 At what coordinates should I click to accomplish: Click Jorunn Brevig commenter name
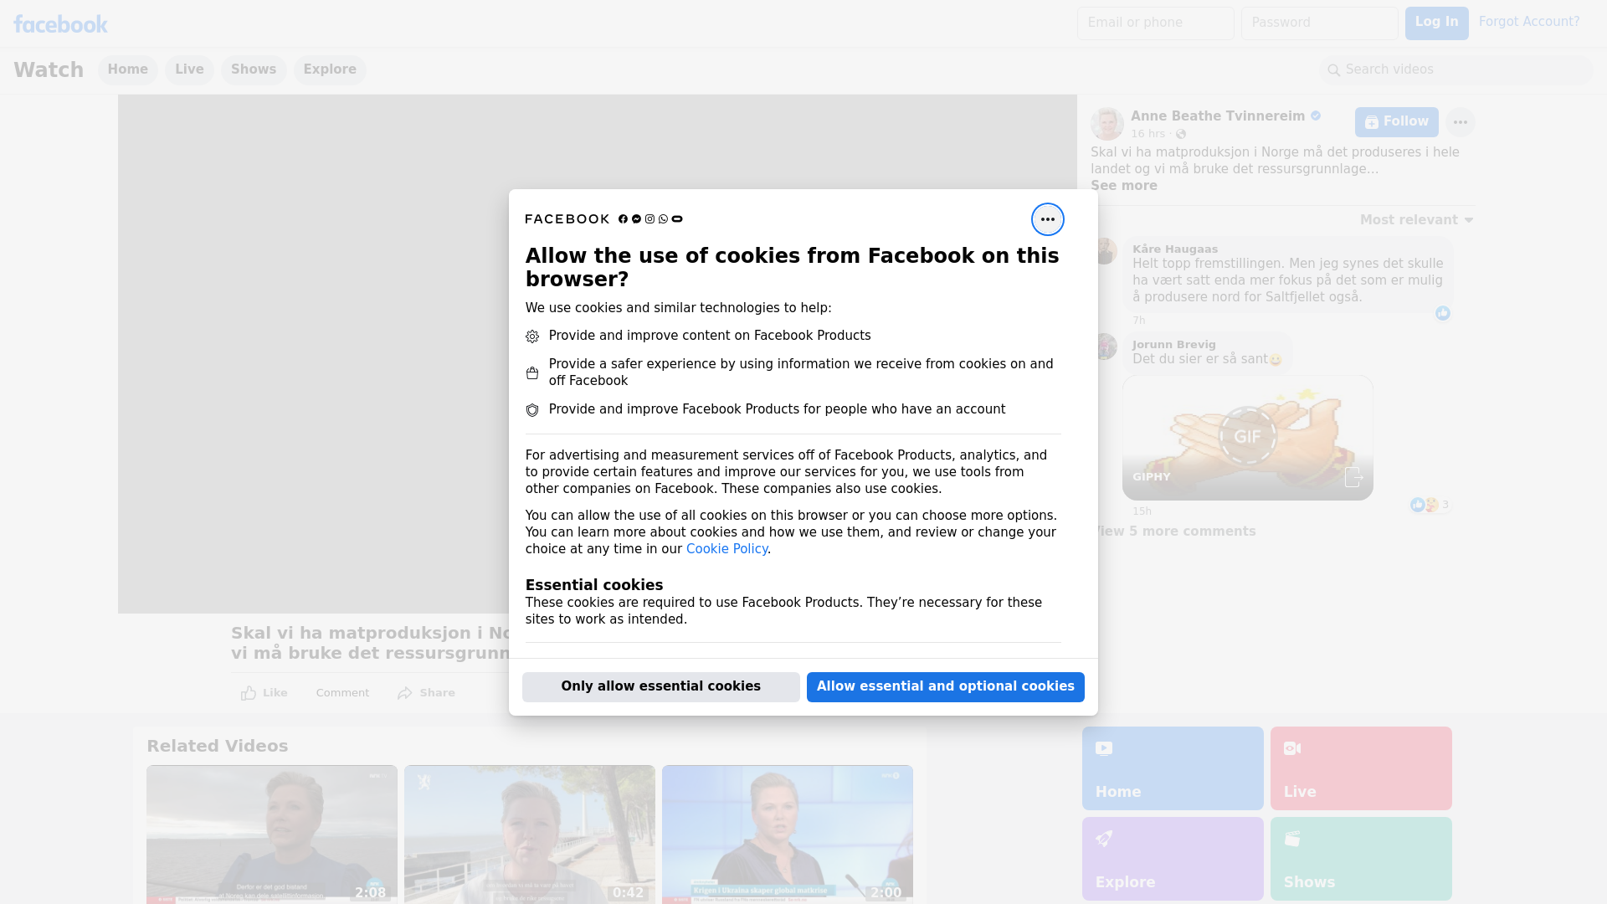point(1174,345)
